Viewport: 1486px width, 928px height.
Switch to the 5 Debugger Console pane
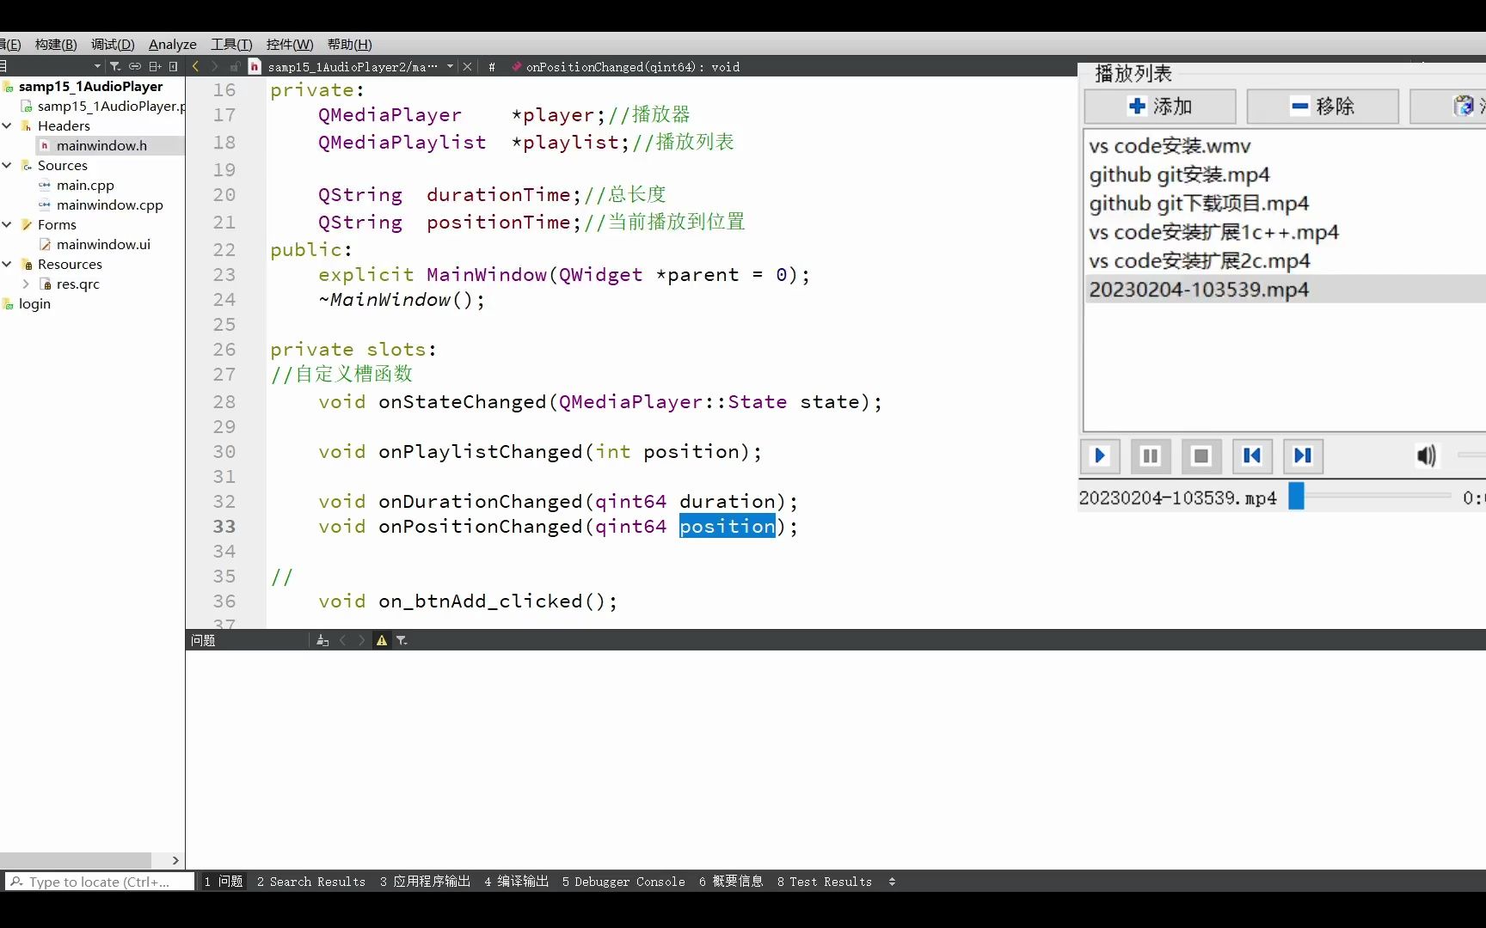[623, 882]
